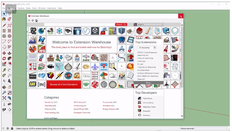Screen dimensions: 232x132
Task: Select the Line pencil tool
Action: [4, 25]
